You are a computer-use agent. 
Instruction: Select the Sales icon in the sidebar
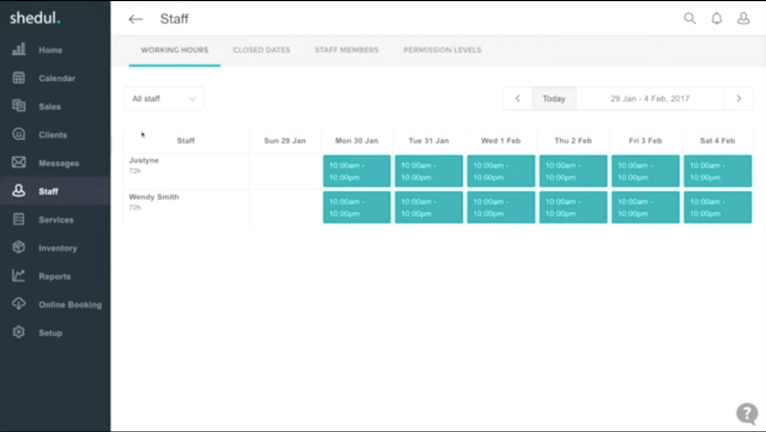coord(19,106)
